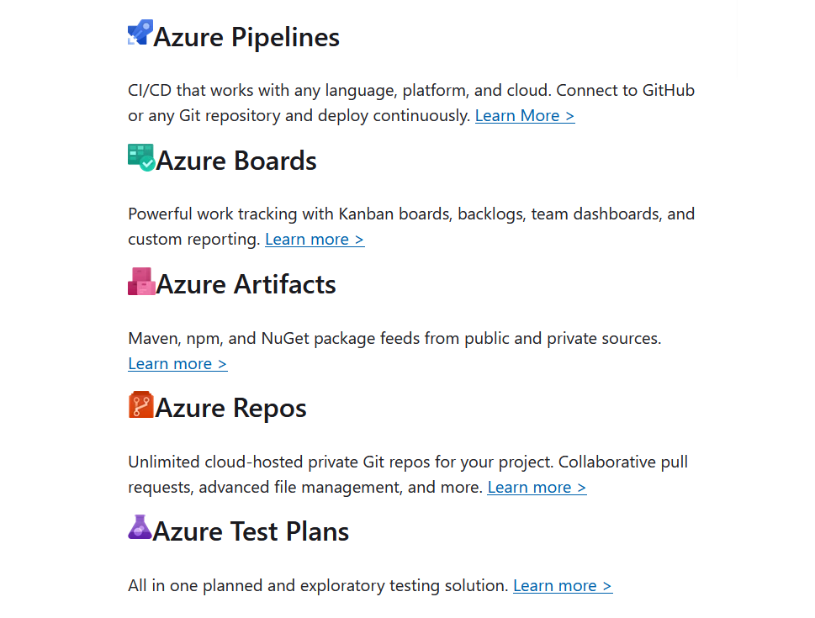Click the Azure Repos heading text

click(x=231, y=409)
